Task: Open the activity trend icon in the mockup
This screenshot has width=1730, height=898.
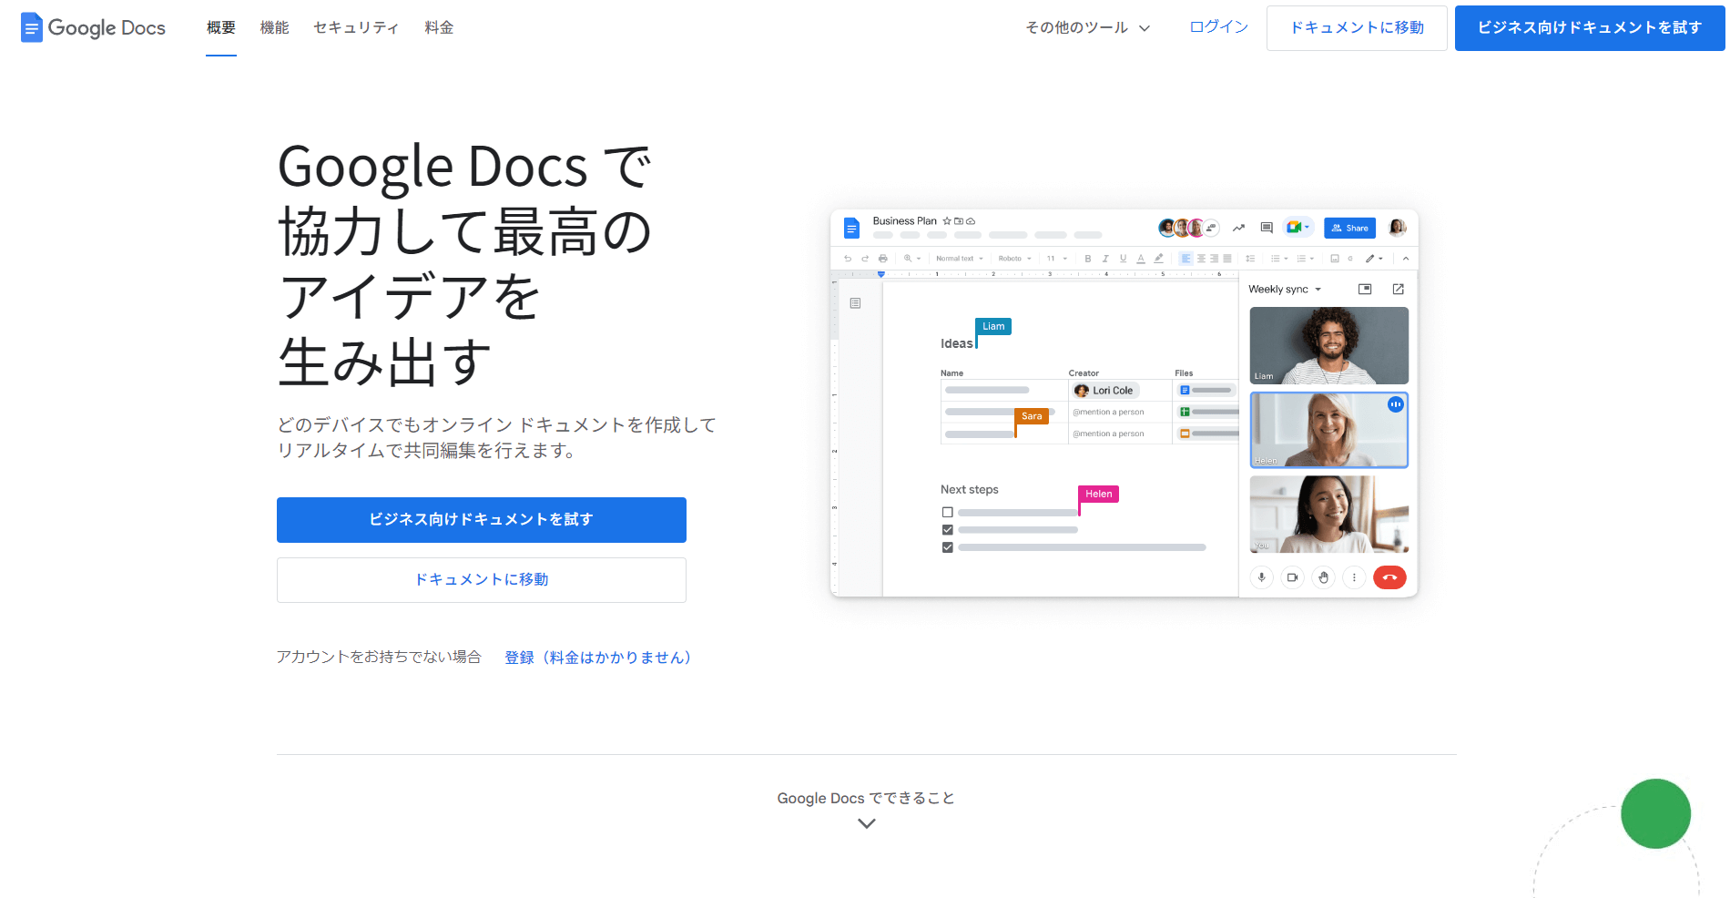Action: 1238,228
